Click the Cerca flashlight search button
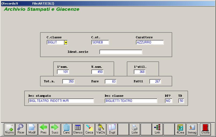This screenshot has width=216, height=137. coord(89,129)
